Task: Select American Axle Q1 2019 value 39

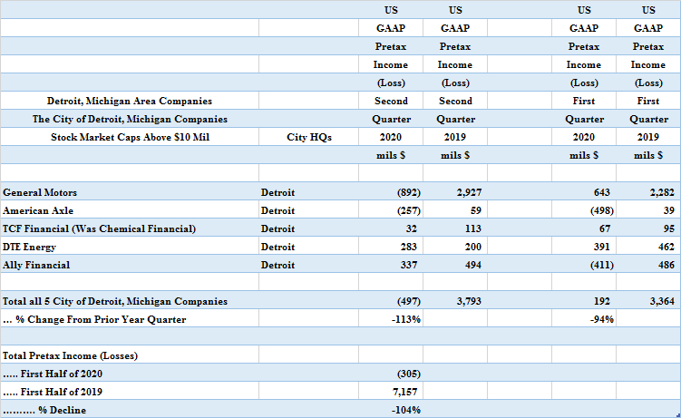Action: pyautogui.click(x=669, y=210)
